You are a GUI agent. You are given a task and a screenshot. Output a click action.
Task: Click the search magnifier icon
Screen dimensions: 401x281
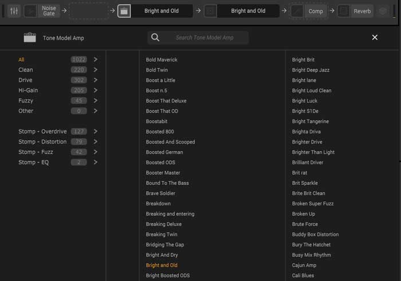(x=155, y=38)
